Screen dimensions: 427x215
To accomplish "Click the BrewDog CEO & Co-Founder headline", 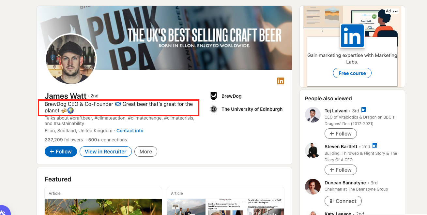I will point(119,107).
